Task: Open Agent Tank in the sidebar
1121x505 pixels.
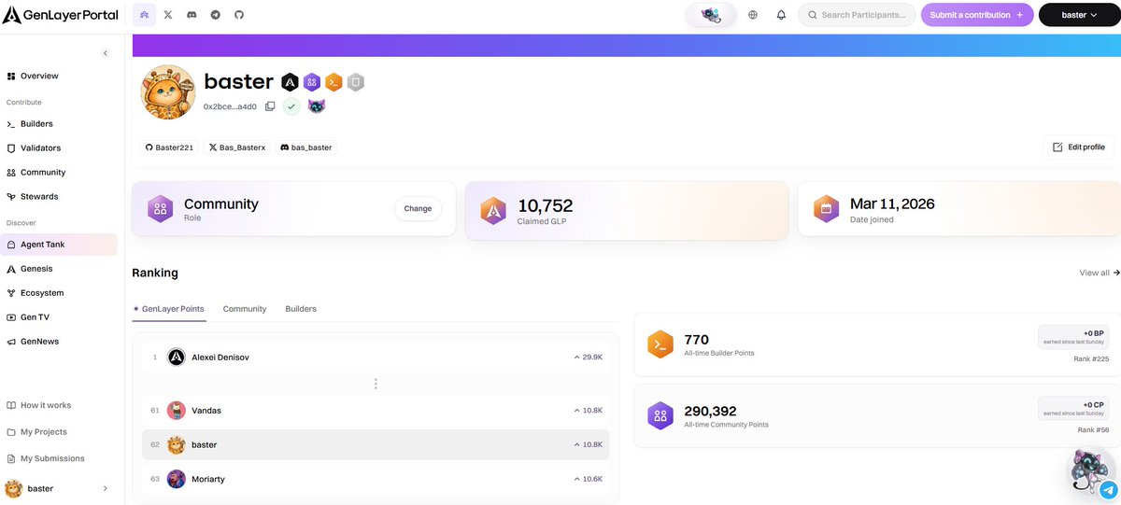Action: coord(59,245)
